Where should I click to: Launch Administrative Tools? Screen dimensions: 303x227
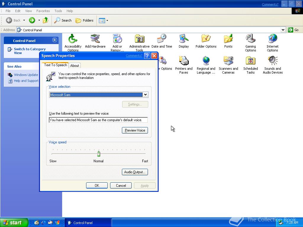tap(139, 40)
